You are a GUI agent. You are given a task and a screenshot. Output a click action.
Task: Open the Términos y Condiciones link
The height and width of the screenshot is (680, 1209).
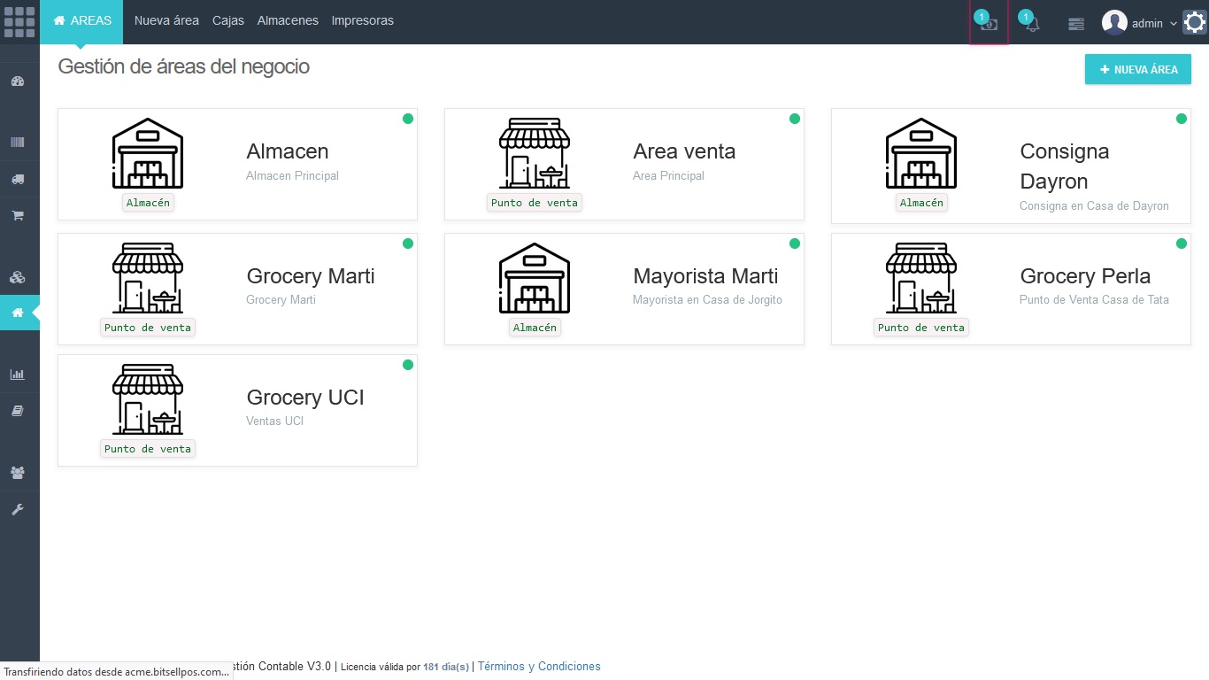click(x=539, y=667)
